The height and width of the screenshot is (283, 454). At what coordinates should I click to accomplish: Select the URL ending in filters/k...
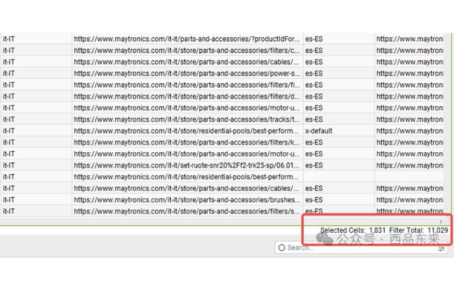click(x=187, y=143)
